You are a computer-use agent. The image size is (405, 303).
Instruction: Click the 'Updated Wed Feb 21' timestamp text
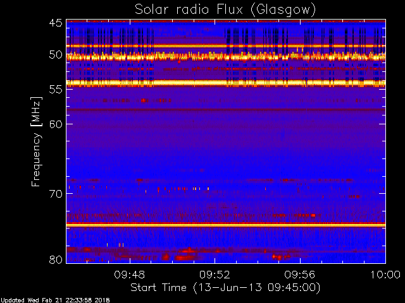tap(55, 300)
